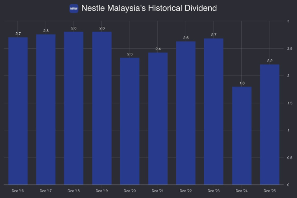The image size is (297, 198).
Task: Click the Dec '20 x-axis label
Action: pos(130,191)
